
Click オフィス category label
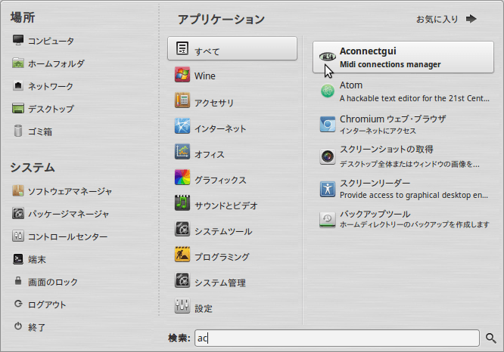(x=210, y=155)
